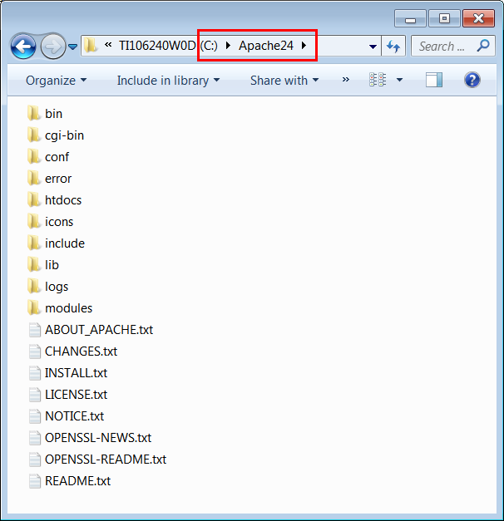Select OPENSSL-NEWS.txt file icon
The image size is (504, 521).
[x=35, y=438]
